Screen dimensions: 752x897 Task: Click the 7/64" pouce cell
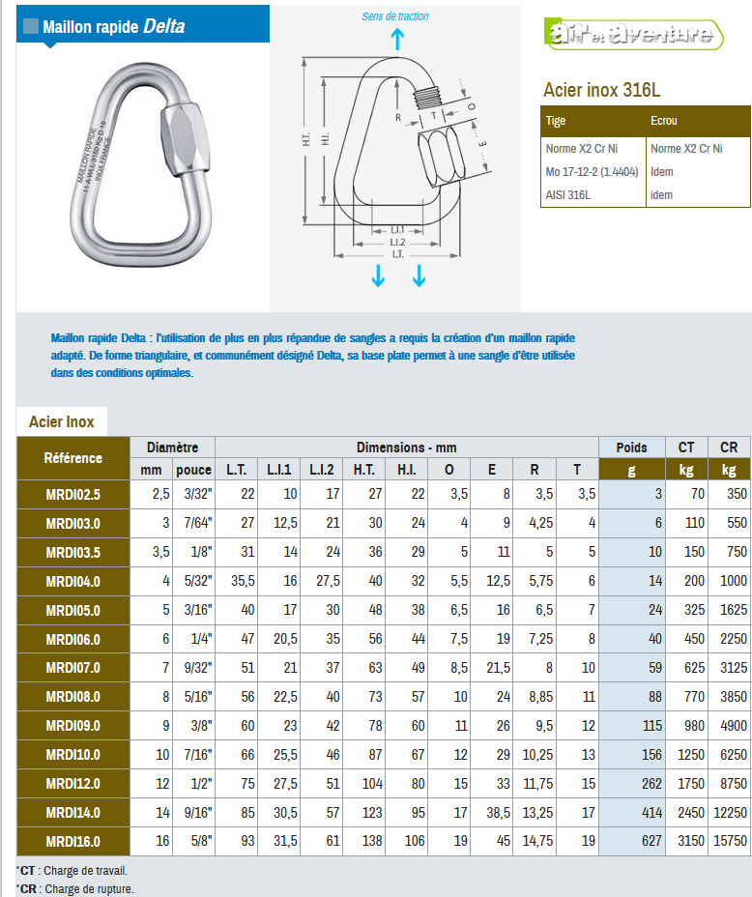(198, 523)
